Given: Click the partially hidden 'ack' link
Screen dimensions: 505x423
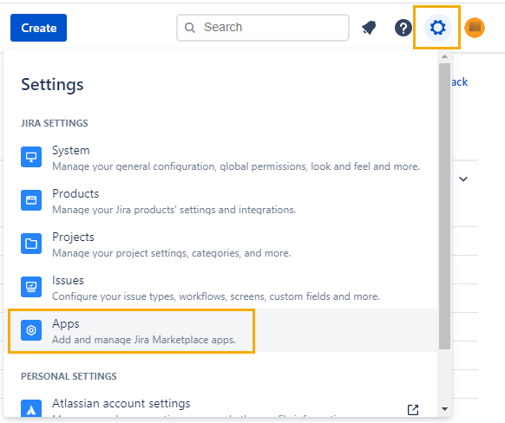Looking at the screenshot, I should pyautogui.click(x=459, y=82).
